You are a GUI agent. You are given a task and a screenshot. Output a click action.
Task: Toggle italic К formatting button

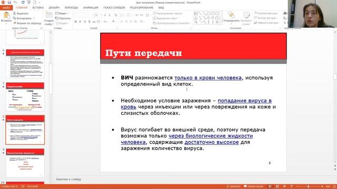pos(80,22)
